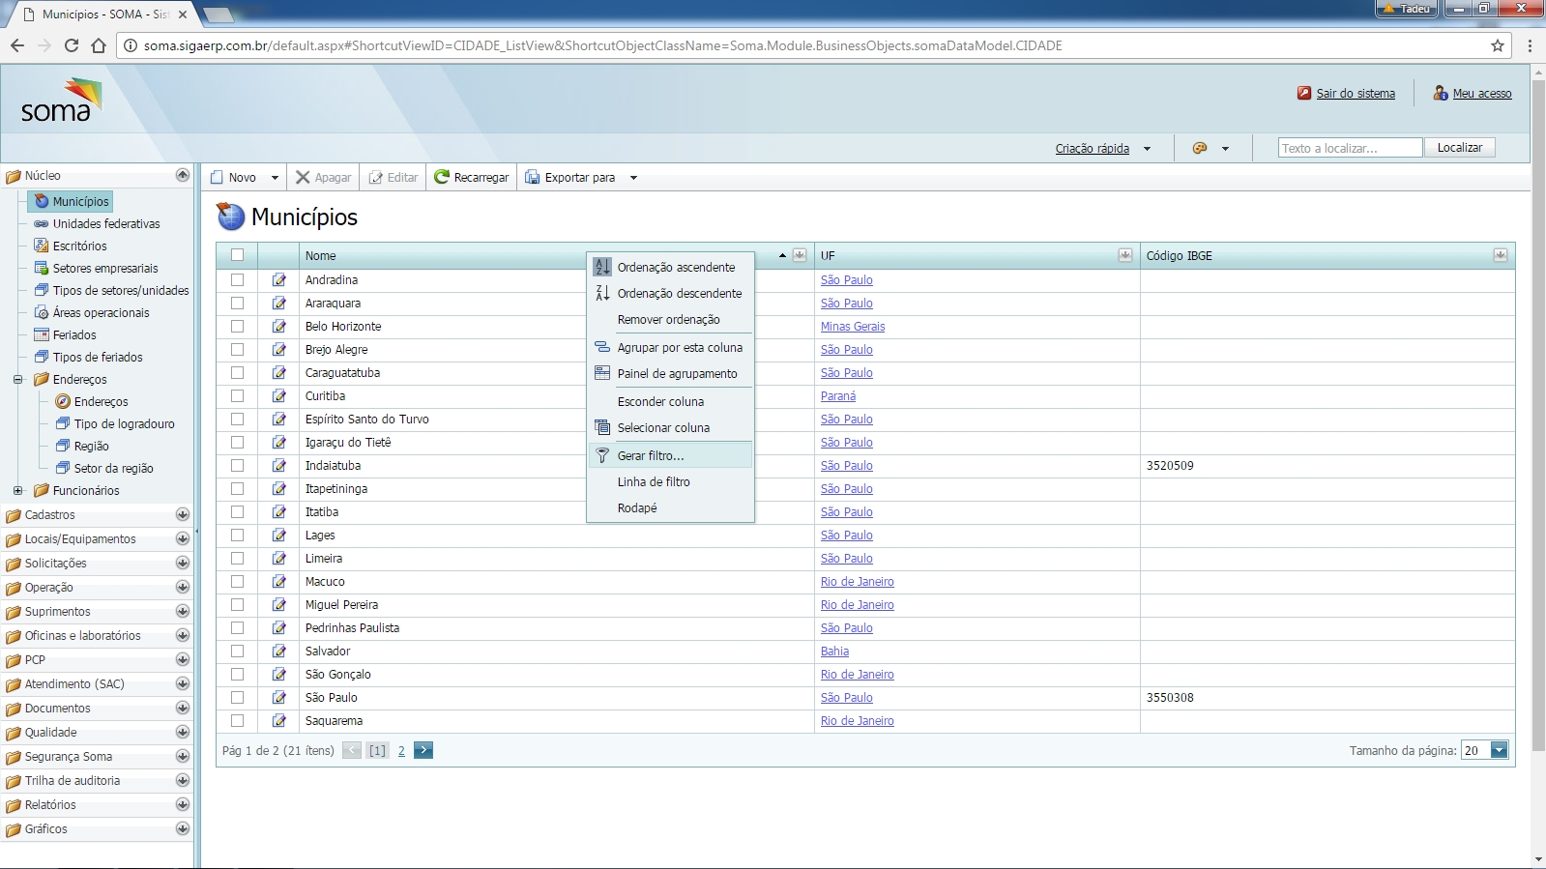The image size is (1546, 869).
Task: Check the Itatiba row checkbox
Action: pos(237,511)
